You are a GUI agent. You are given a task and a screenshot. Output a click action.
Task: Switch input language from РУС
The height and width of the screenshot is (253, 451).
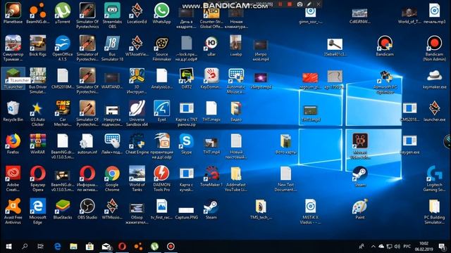point(407,247)
